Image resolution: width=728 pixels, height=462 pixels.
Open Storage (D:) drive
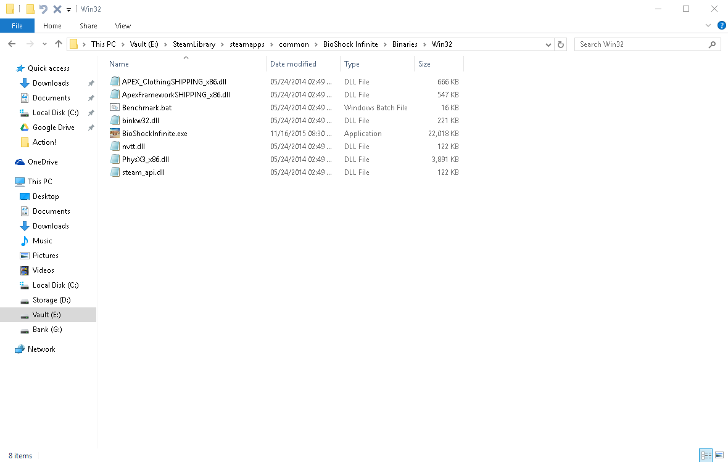(52, 300)
